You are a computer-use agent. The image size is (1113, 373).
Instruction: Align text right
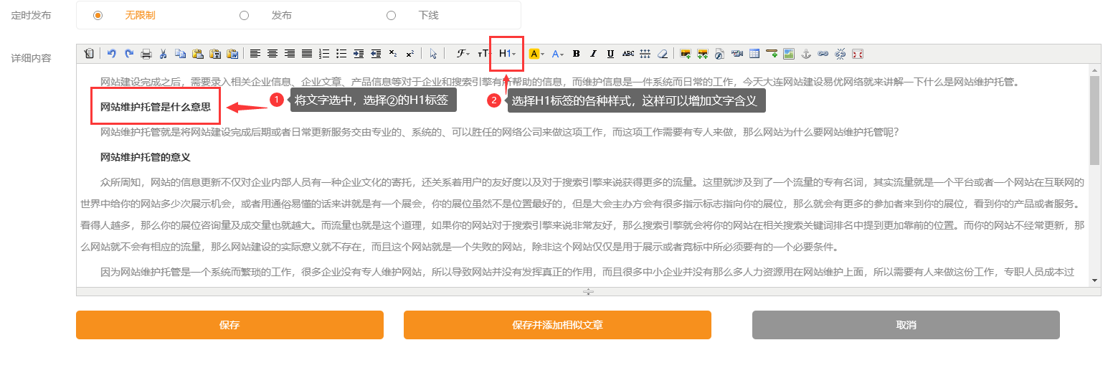pos(290,54)
